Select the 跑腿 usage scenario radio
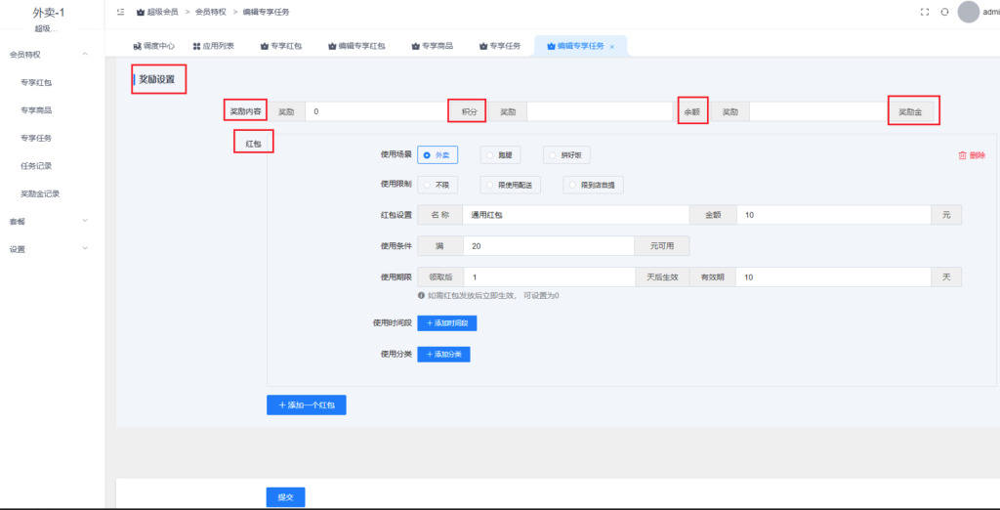 489,155
